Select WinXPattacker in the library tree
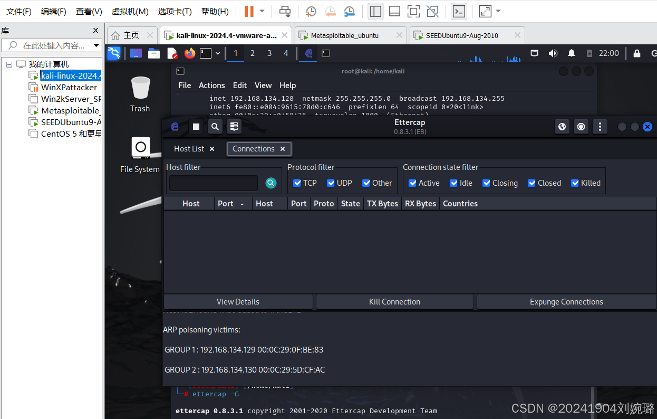657x419 pixels. (69, 87)
